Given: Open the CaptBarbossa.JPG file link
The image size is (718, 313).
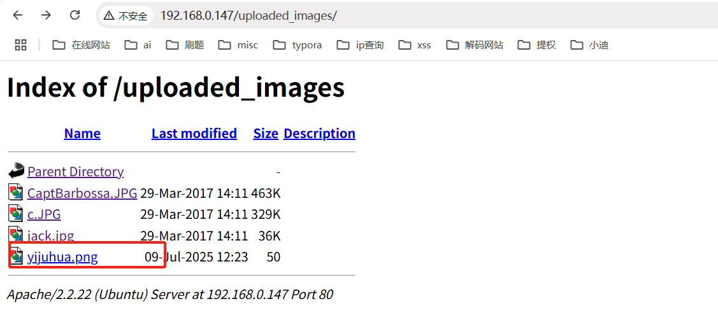Looking at the screenshot, I should (x=82, y=193).
